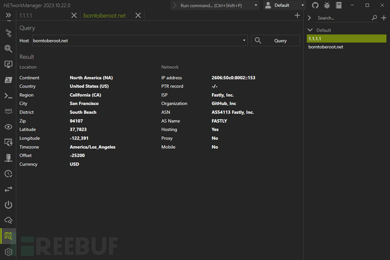Click the Currency value USD
The height and width of the screenshot is (260, 390).
point(75,164)
